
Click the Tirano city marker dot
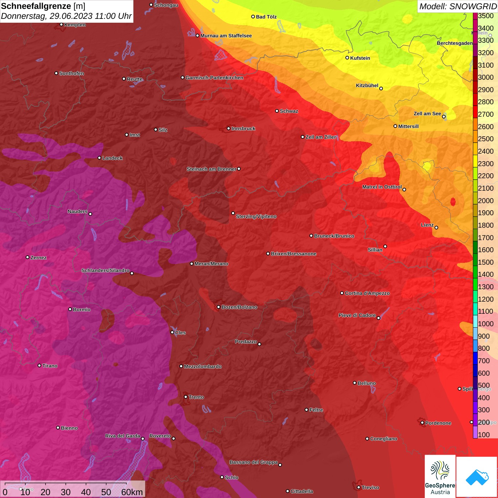[x=39, y=365]
